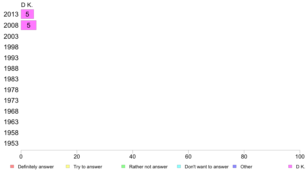This screenshot has width=307, height=190.
Task: Click the 60 tick on the x-axis
Action: point(188,156)
